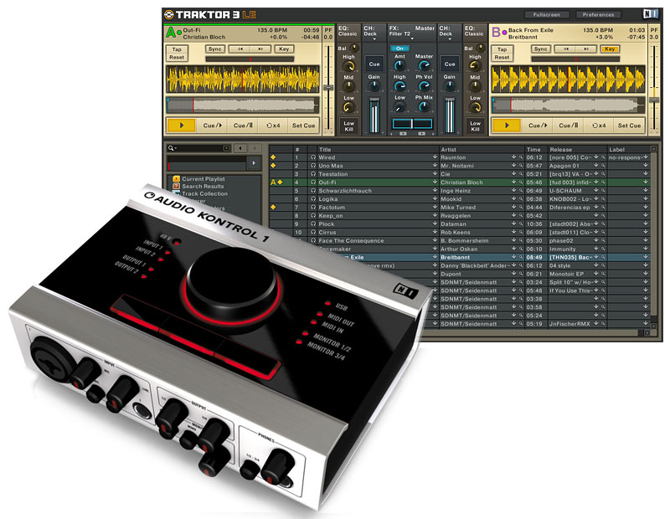
Task: Click the Track Collection icon in browser tree
Action: (x=176, y=193)
